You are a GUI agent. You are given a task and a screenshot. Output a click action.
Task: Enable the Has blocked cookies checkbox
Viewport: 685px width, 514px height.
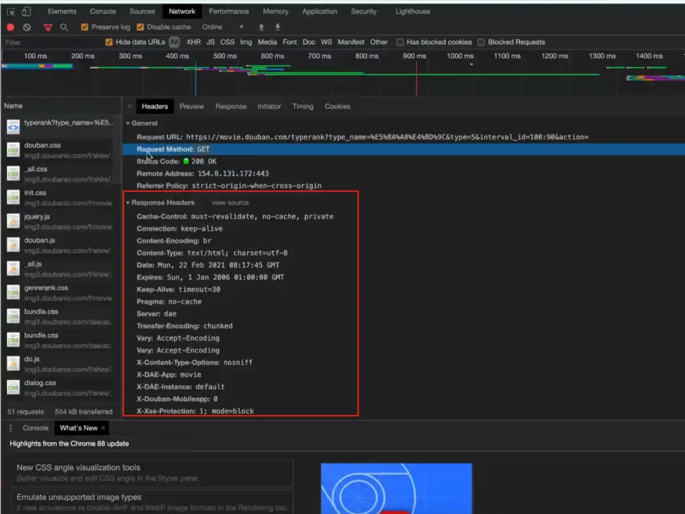(x=400, y=42)
